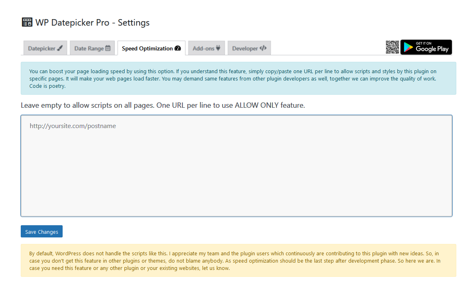473x298 pixels.
Task: Open the Get it on Google Play badge
Action: (426, 47)
